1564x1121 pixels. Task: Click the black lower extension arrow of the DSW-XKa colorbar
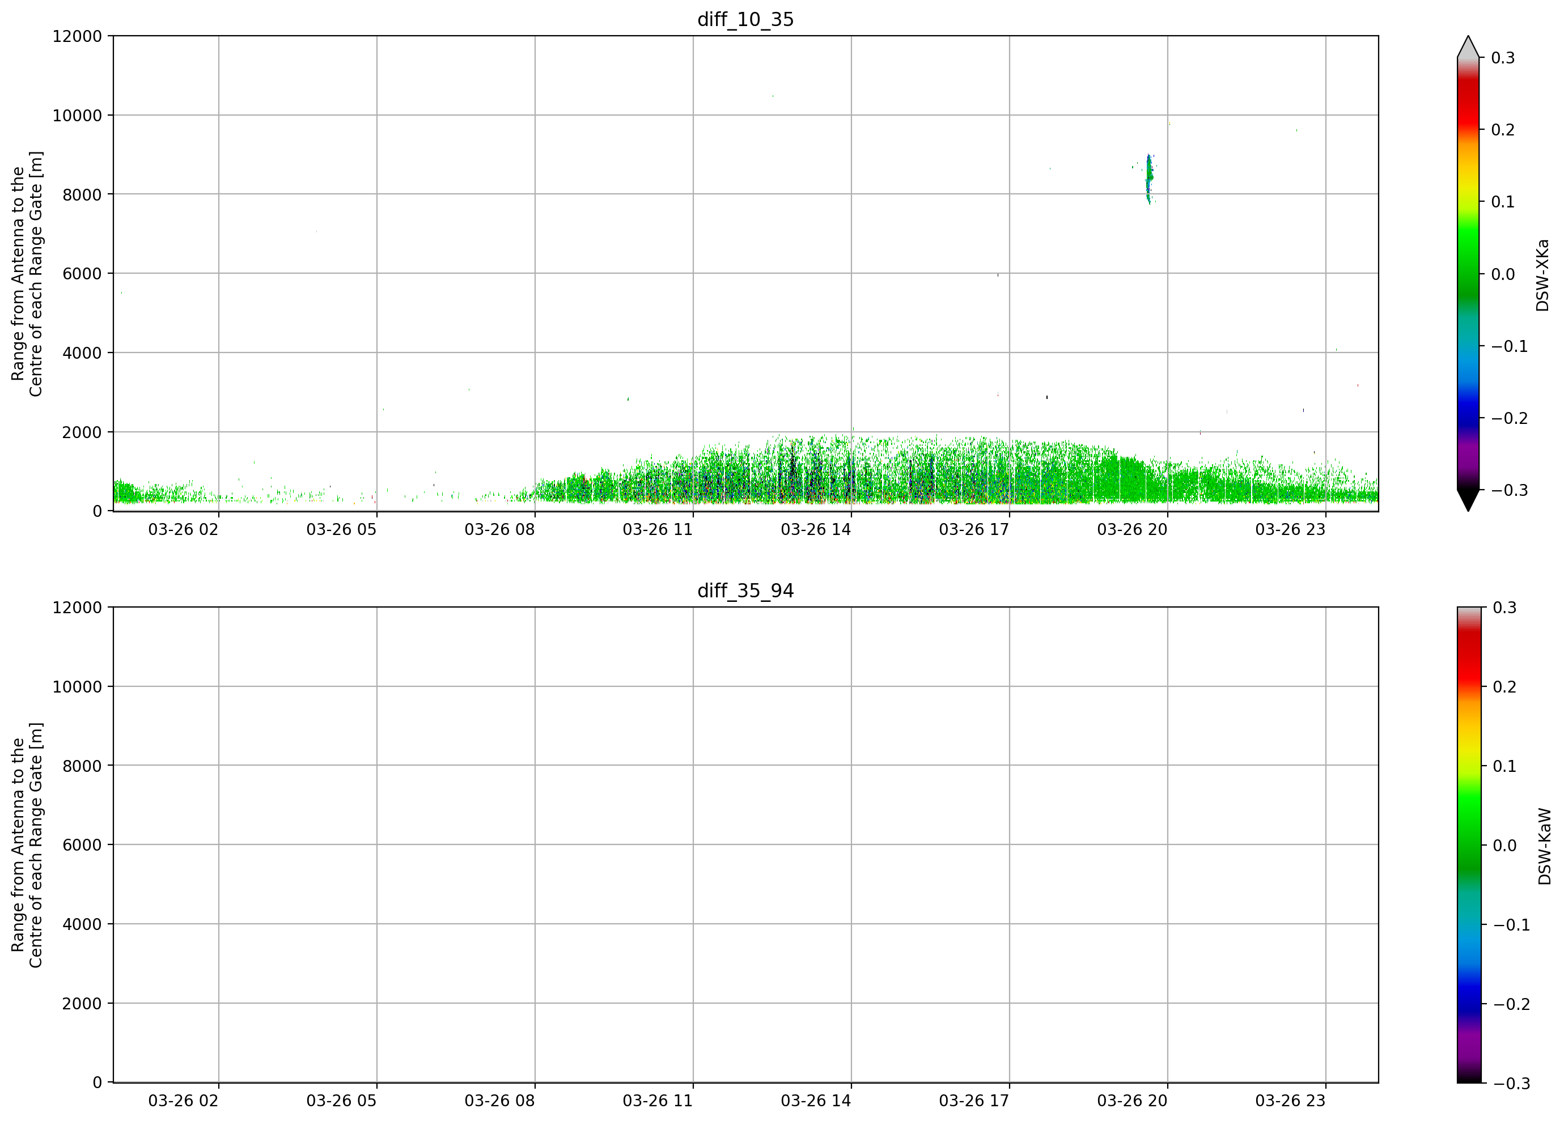[1468, 500]
